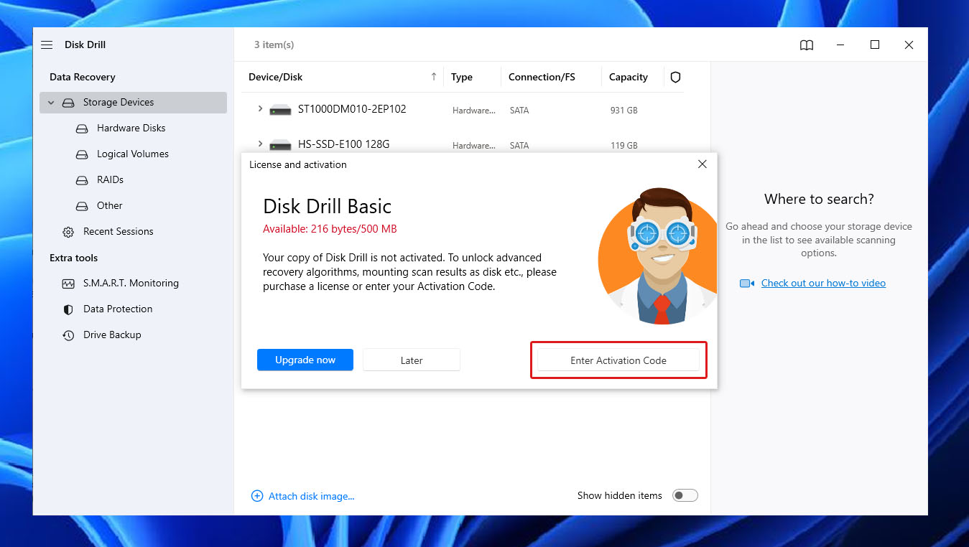The width and height of the screenshot is (969, 547).
Task: Click SATA cell for ST1000DM010 row
Action: pyautogui.click(x=519, y=111)
